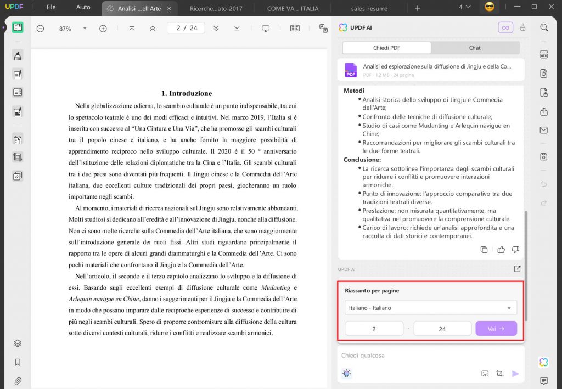562x389 pixels.
Task: Open the zoom percentage dropdown
Action: (x=85, y=29)
